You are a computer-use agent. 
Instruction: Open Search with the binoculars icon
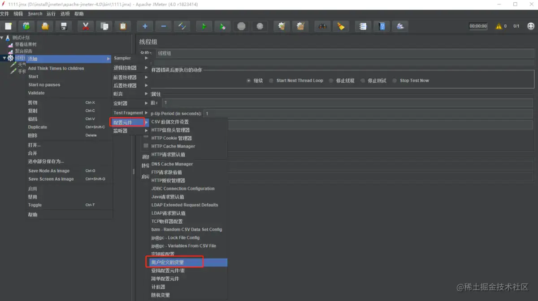pos(322,26)
